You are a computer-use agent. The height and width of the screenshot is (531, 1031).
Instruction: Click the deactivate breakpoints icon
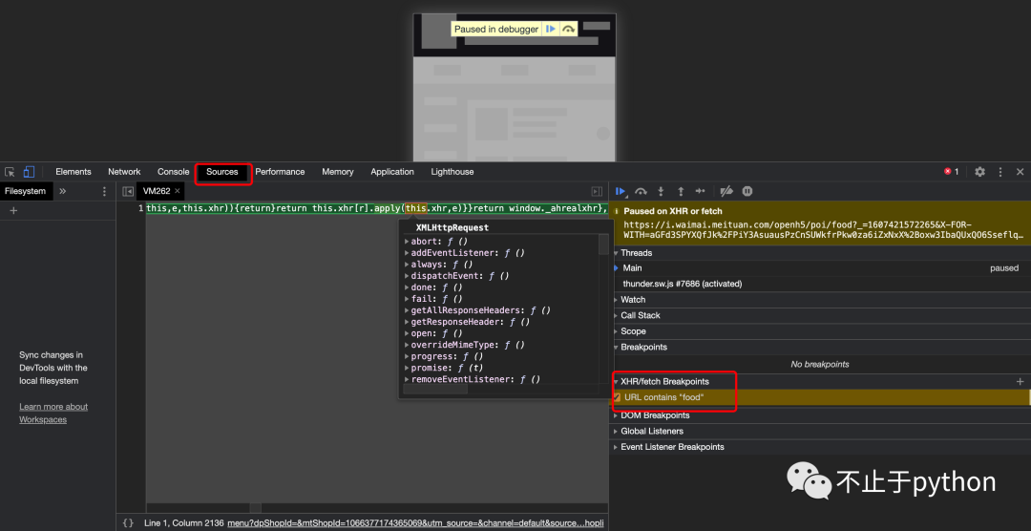[726, 191]
